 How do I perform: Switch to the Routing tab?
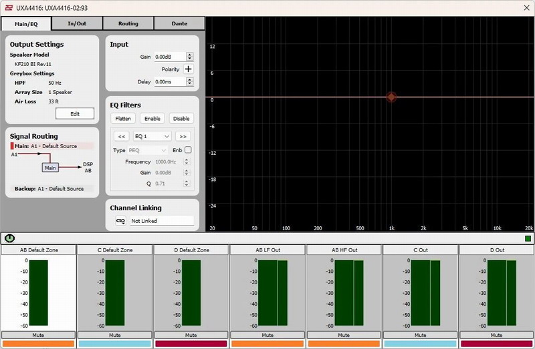point(128,23)
